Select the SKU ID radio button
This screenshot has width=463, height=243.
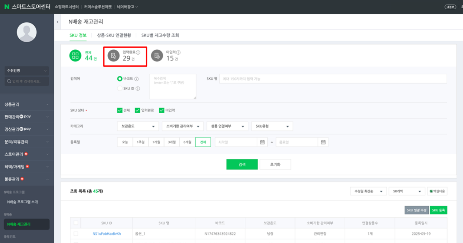[x=120, y=89]
